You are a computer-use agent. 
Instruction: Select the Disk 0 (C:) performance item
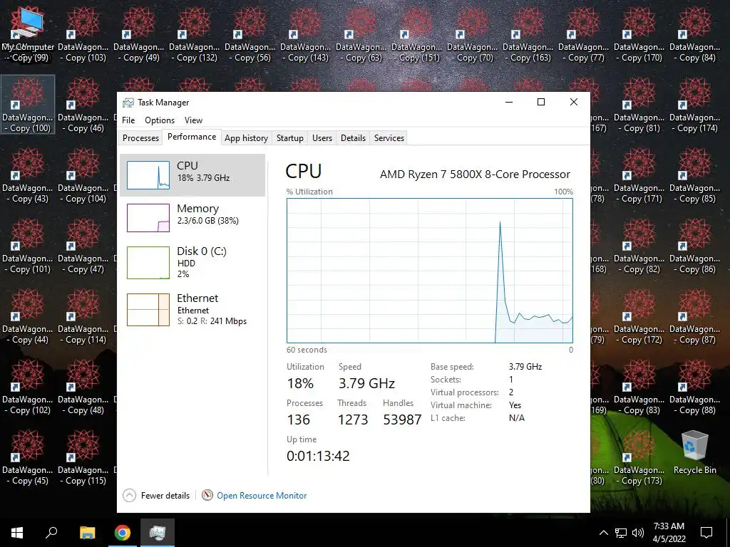192,262
